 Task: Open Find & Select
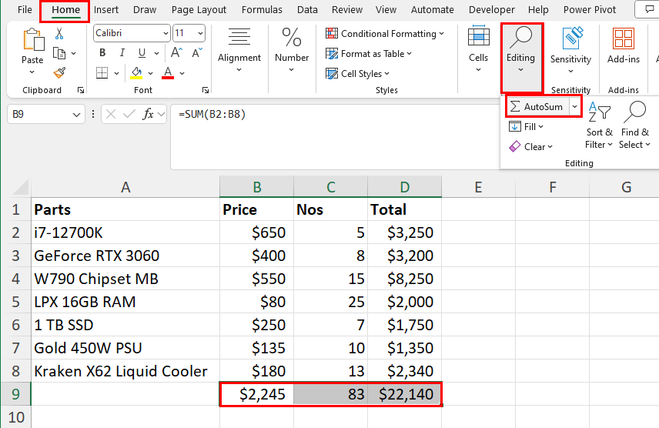pyautogui.click(x=634, y=125)
